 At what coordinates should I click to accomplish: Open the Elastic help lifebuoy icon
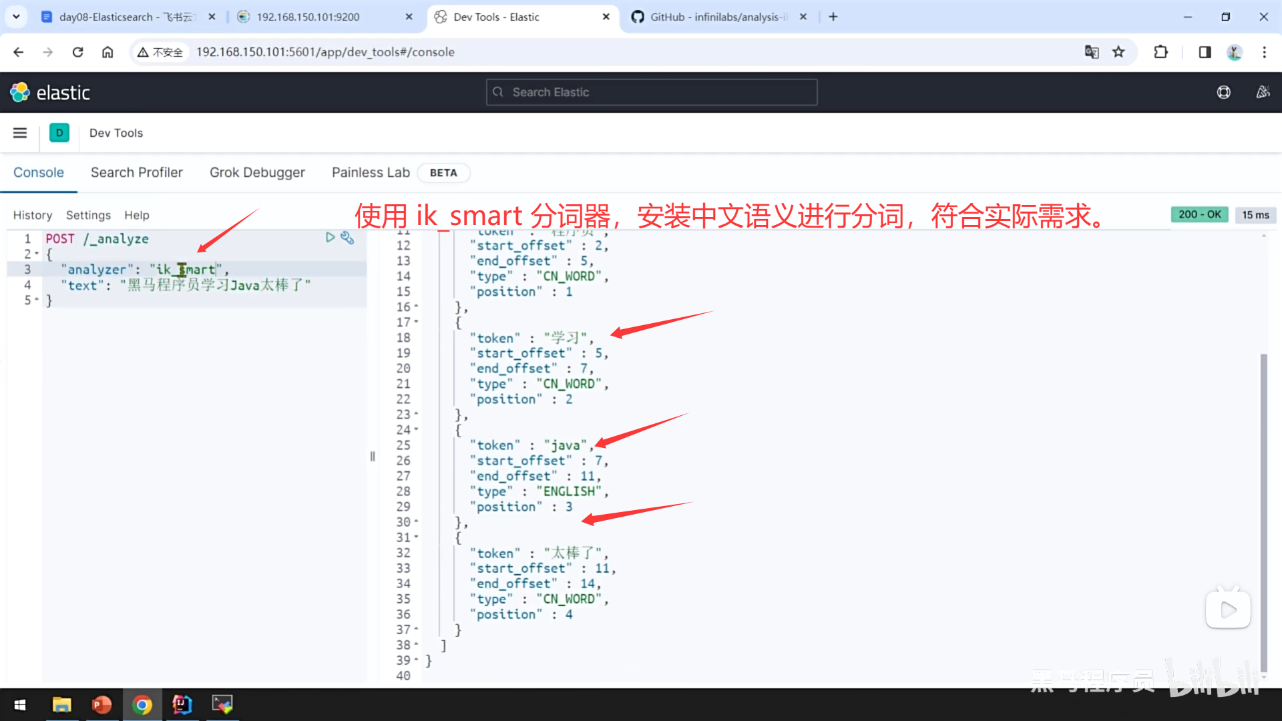1223,92
